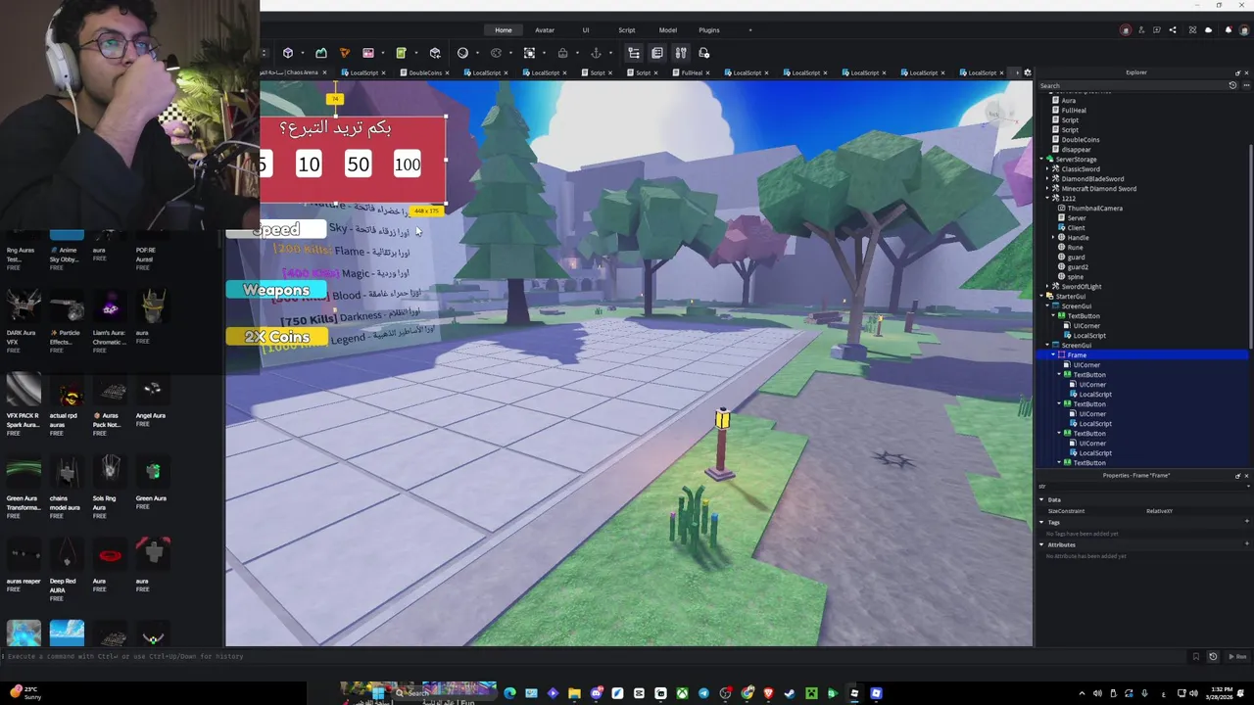Image resolution: width=1254 pixels, height=705 pixels.
Task: Click the file settings icon in toolbar
Action: pos(704,53)
